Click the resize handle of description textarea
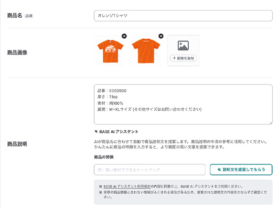The image size is (279, 209). (271, 122)
